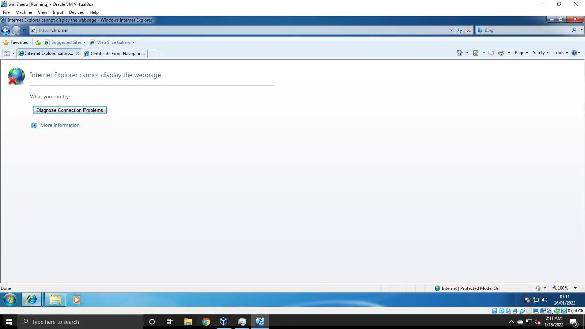
Task: Click the VirtualBox USB devices icon
Action: pyautogui.click(x=522, y=311)
